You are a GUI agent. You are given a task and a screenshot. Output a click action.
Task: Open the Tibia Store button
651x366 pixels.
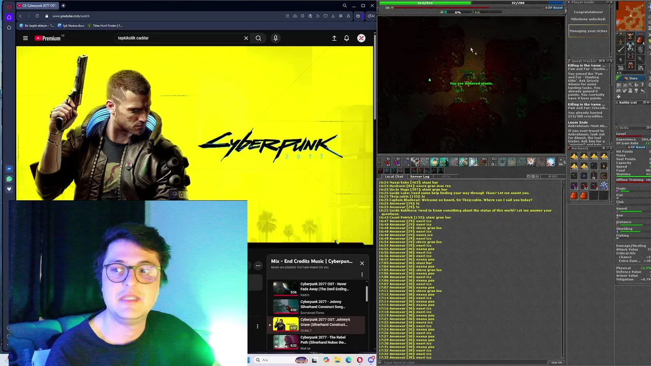click(x=631, y=78)
